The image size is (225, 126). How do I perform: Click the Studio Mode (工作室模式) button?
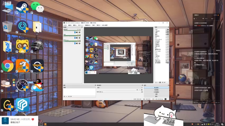point(156,92)
